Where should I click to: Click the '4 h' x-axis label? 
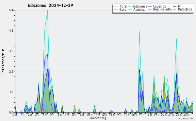point(44,114)
